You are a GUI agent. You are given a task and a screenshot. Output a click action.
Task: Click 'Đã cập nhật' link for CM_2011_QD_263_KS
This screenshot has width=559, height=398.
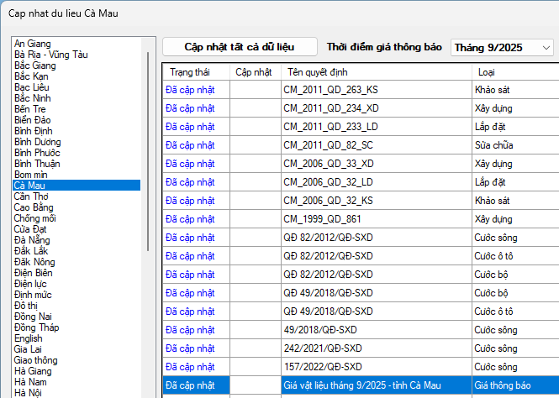(x=190, y=90)
